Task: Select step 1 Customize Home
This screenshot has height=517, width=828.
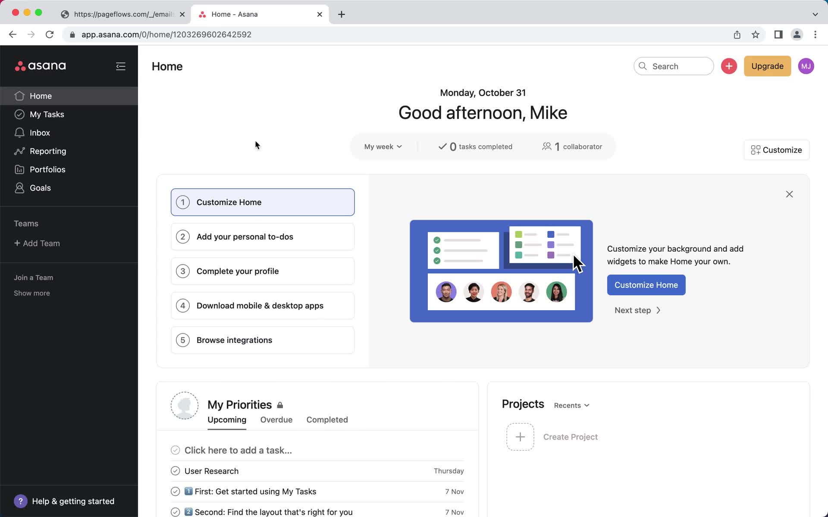Action: (x=263, y=202)
